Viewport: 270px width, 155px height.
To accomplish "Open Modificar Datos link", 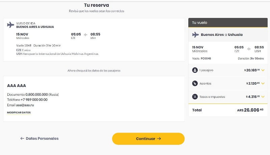I will pyautogui.click(x=19, y=113).
